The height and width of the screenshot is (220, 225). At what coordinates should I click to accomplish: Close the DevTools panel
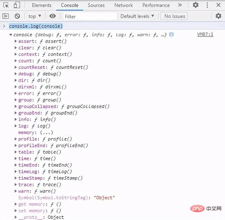pyautogui.click(x=218, y=5)
